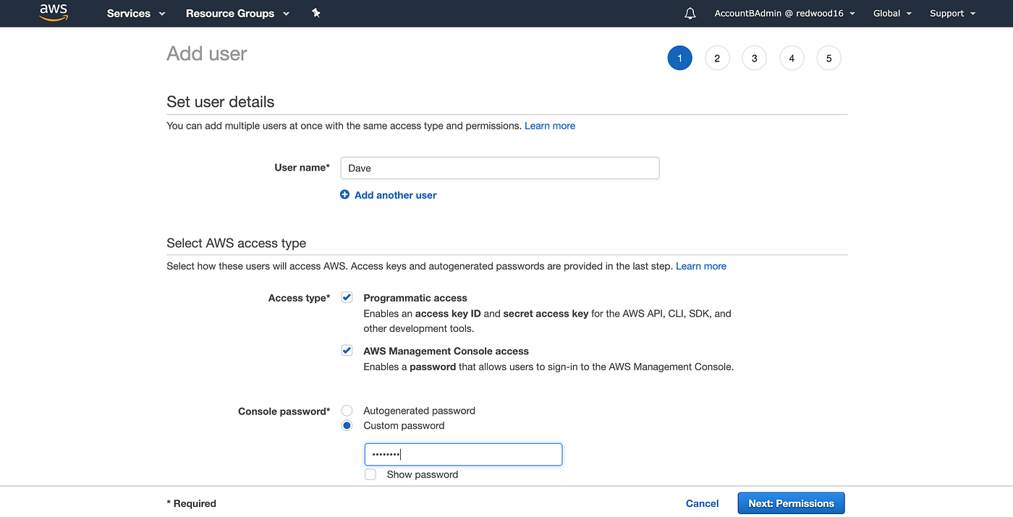The height and width of the screenshot is (517, 1013).
Task: Enable Show password
Action: click(x=370, y=474)
